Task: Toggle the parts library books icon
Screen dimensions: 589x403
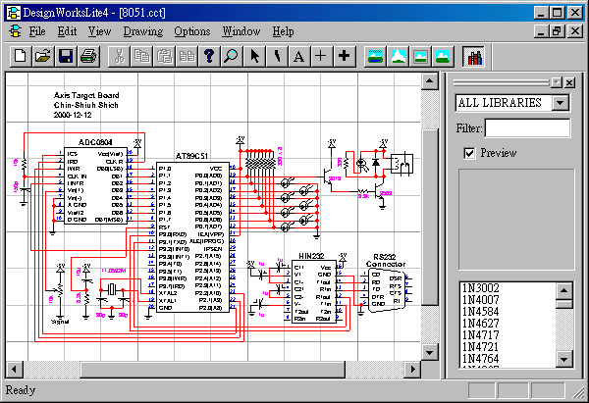Action: pos(474,56)
